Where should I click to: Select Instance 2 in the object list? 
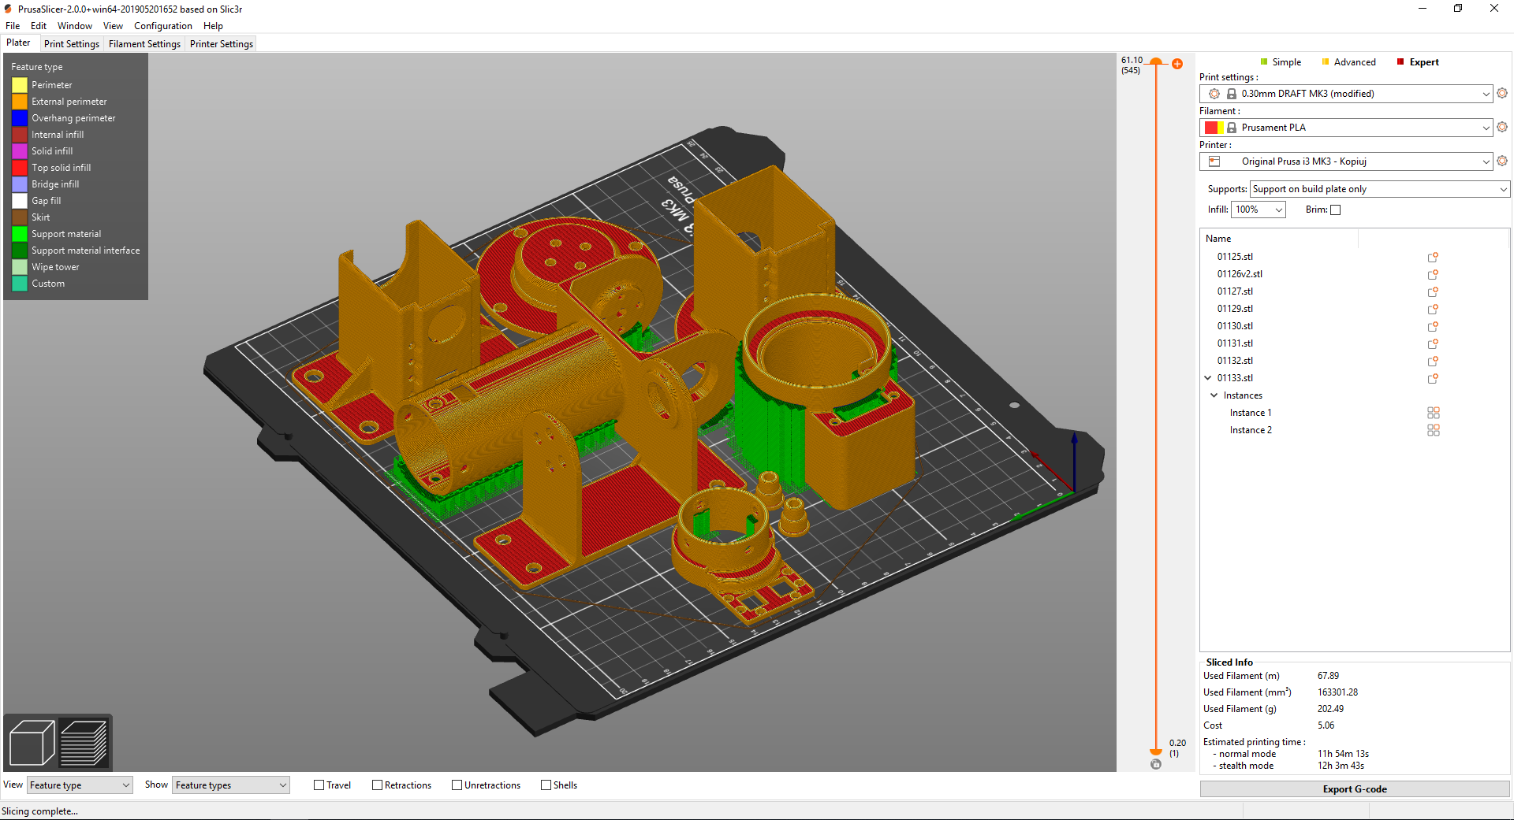(x=1251, y=430)
